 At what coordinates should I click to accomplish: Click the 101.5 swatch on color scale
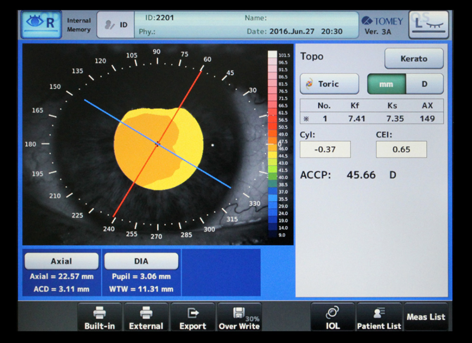272,55
